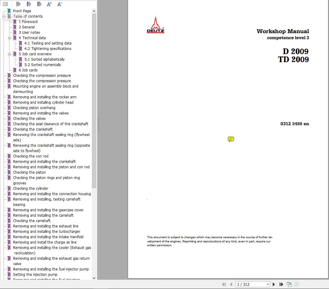The image size is (329, 289).
Task: Jump to last page arrow
Action: coord(281,285)
